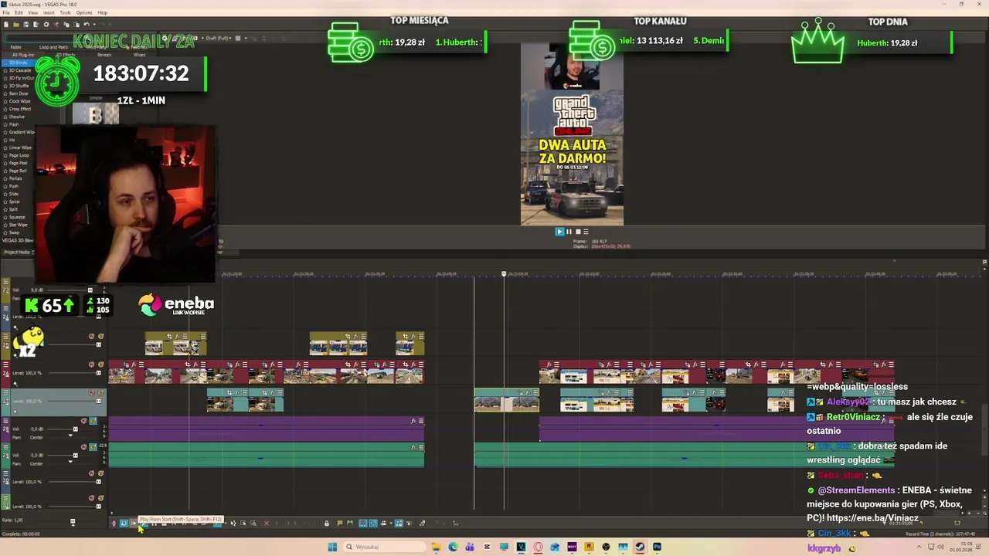989x556 pixels.
Task: Solo video track 31
Action: (x=100, y=498)
